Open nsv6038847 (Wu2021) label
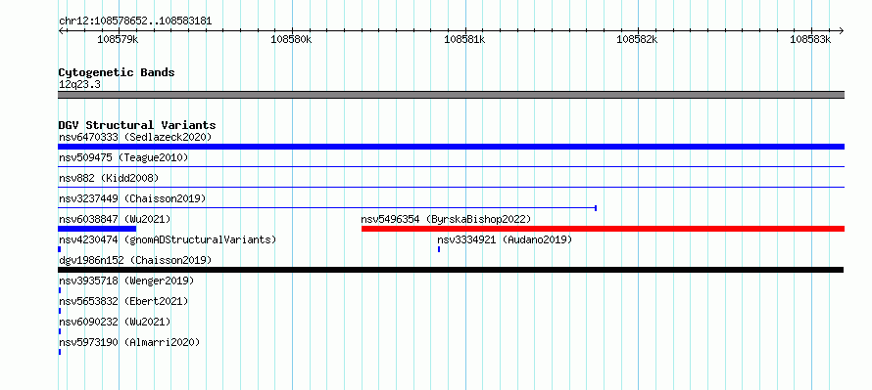 (115, 219)
